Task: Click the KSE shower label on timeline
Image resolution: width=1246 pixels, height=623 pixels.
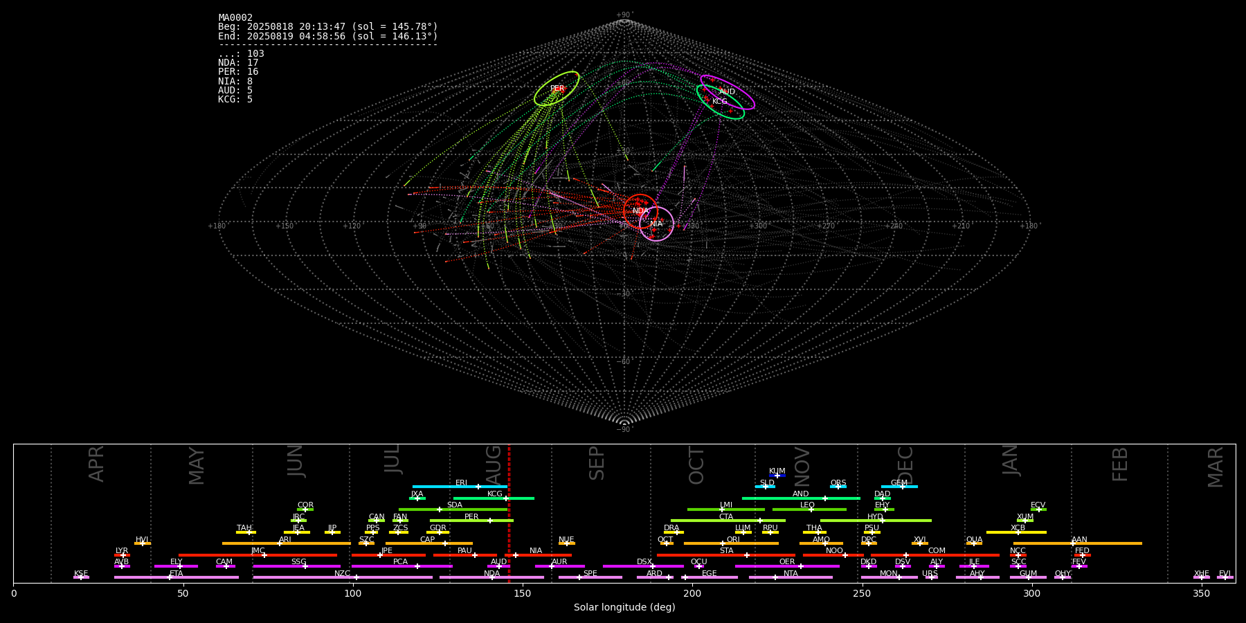Action: 81,574
